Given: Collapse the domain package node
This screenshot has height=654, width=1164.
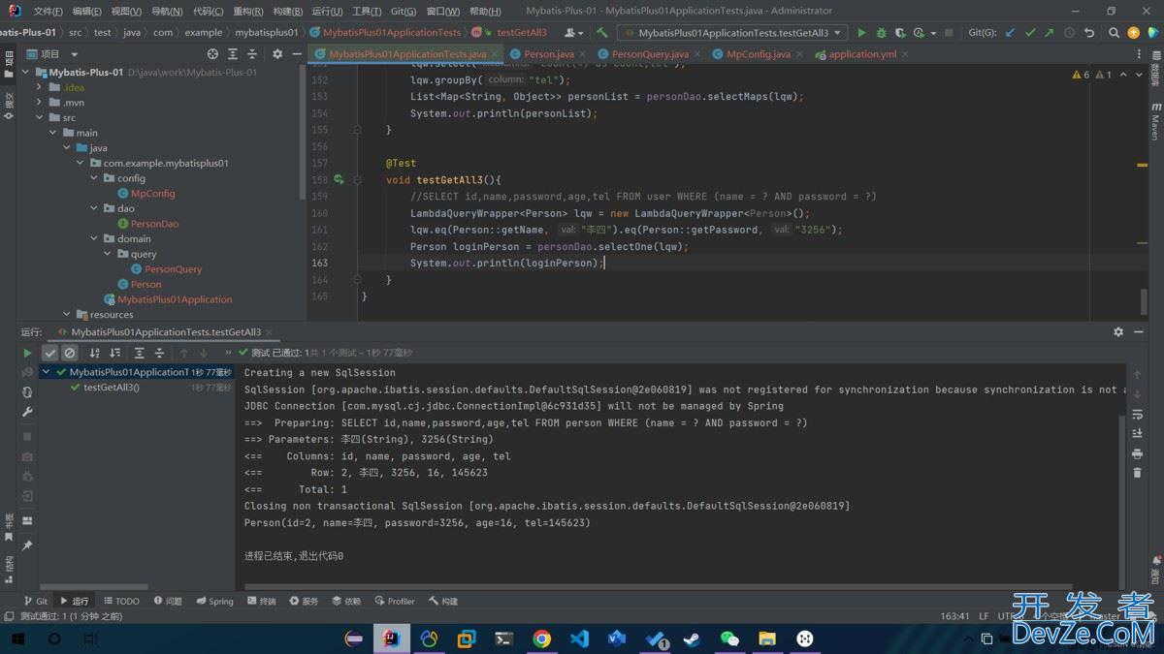Looking at the screenshot, I should click(x=94, y=238).
